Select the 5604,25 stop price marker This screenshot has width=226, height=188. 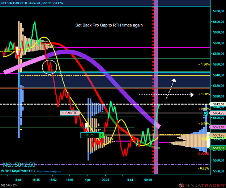click(x=217, y=113)
